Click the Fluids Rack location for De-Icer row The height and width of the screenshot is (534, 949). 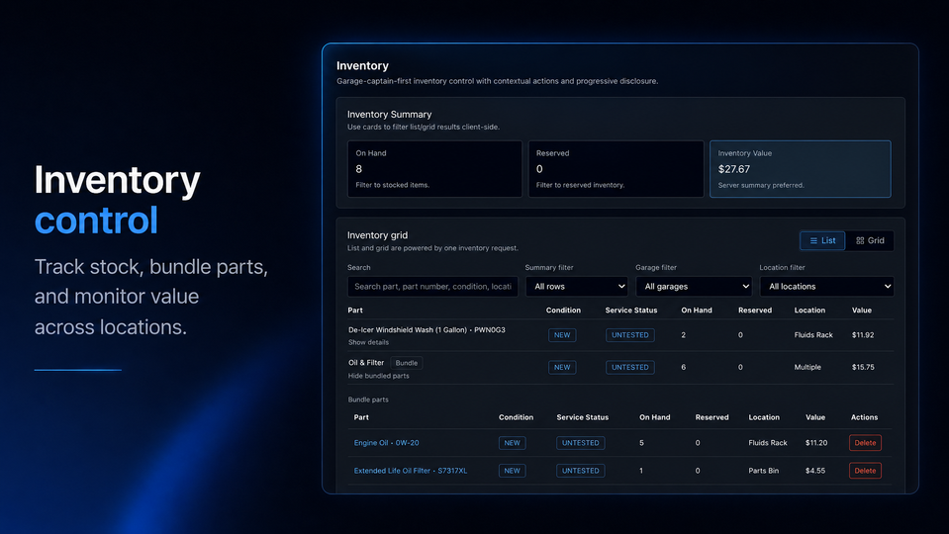813,335
